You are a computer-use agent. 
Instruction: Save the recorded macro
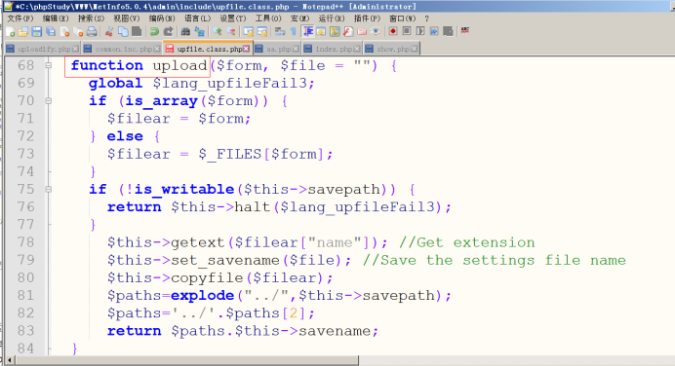point(448,31)
